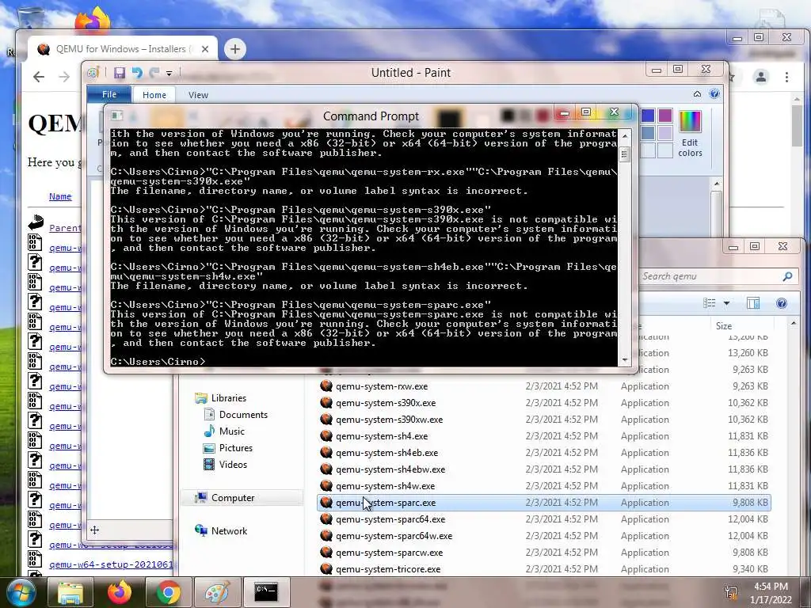Click the taskbar clock showing 4:54 PM
Screen dimensions: 811x608
[x=771, y=593]
